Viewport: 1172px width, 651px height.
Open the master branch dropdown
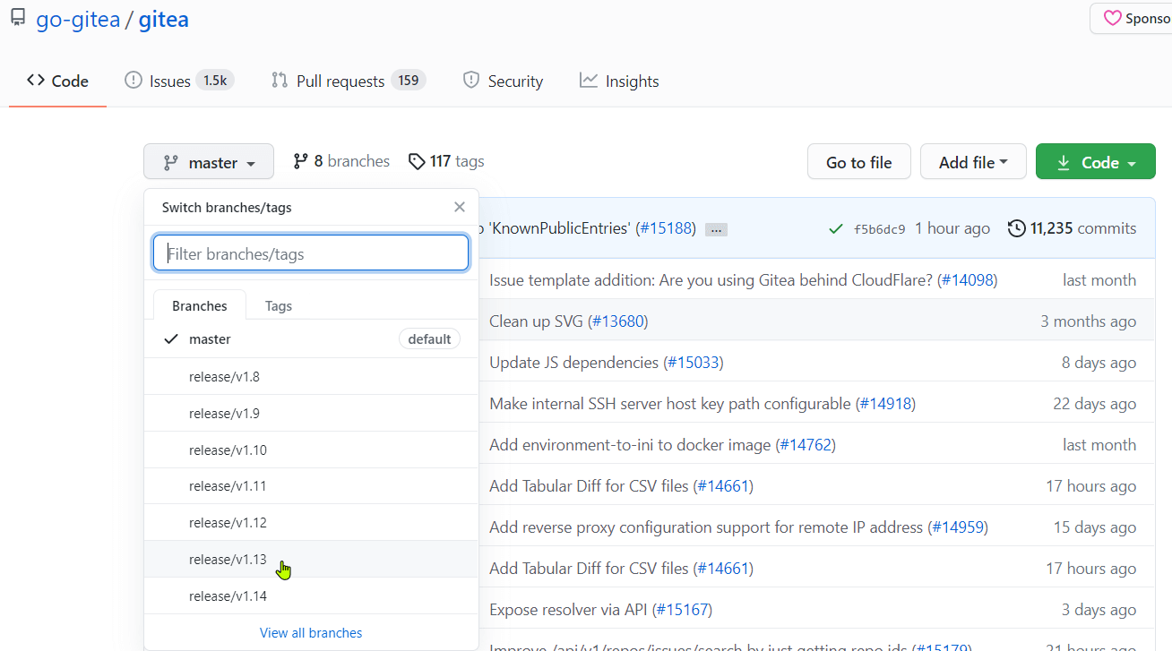click(x=209, y=162)
